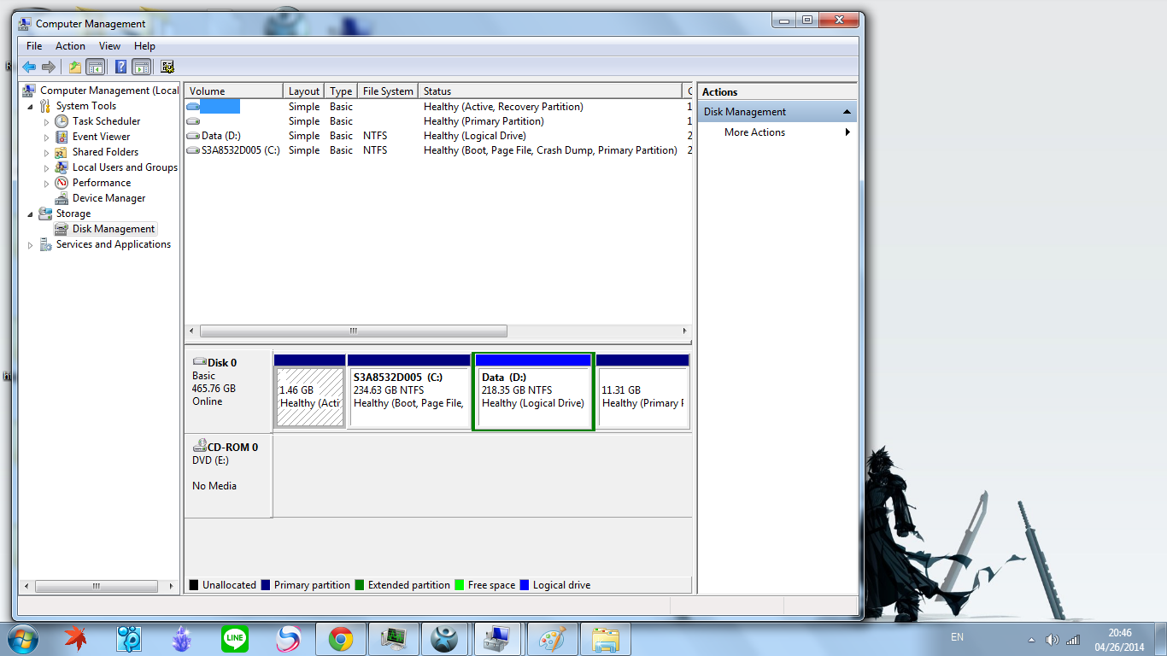Click the Up one level folder icon
The image size is (1167, 656).
75,67
